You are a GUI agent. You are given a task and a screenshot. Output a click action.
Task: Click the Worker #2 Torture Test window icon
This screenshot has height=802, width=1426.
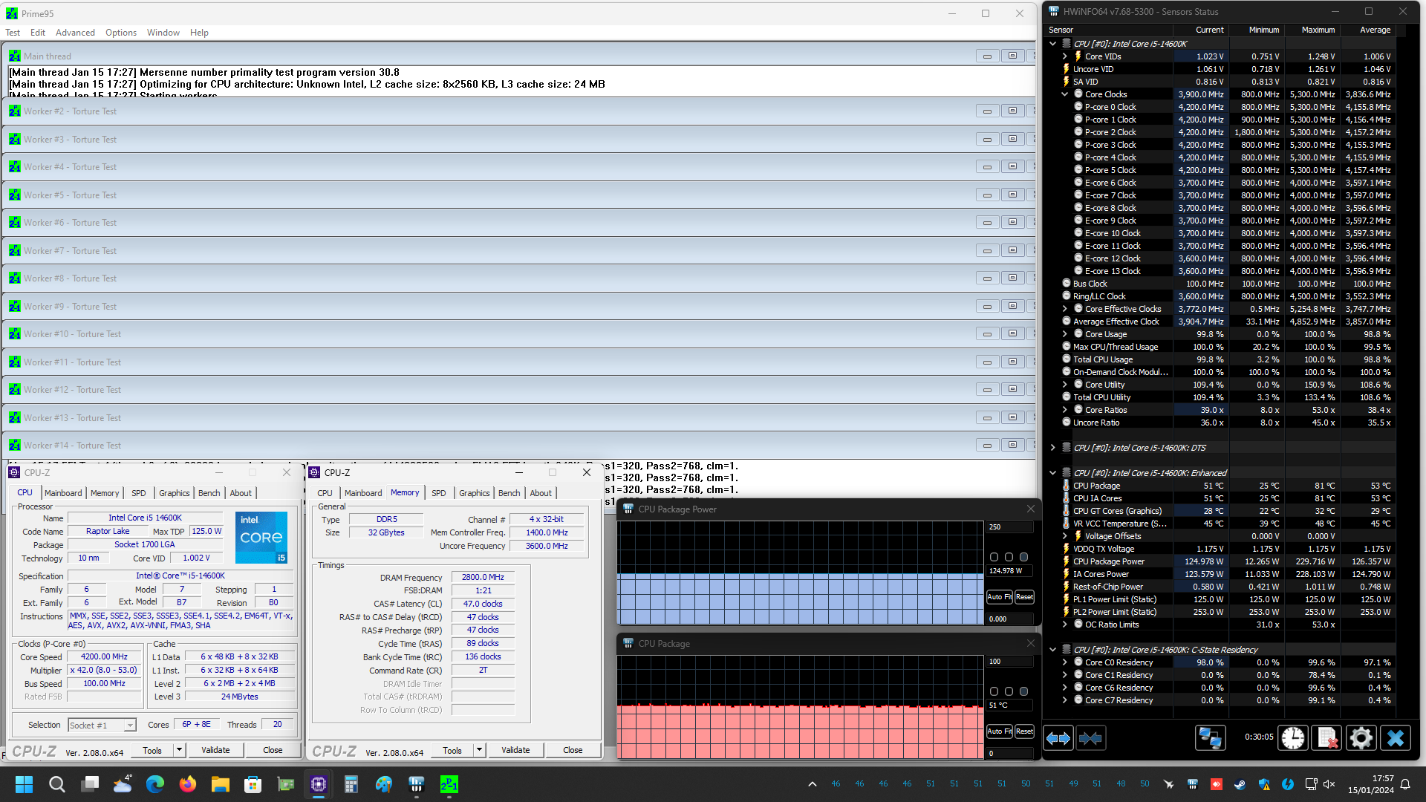(x=15, y=111)
